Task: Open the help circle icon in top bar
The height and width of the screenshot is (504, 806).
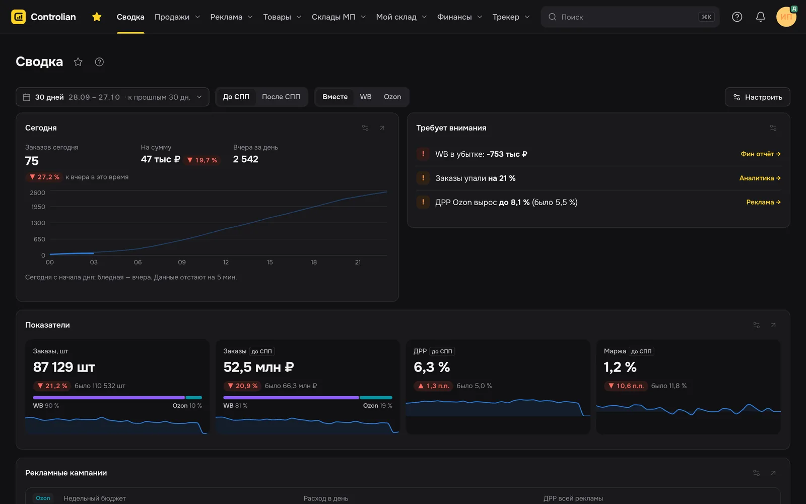Action: click(x=737, y=17)
